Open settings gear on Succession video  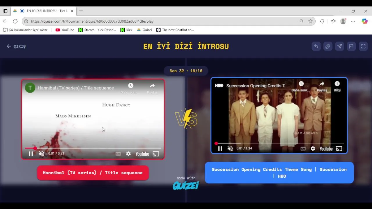point(313,149)
